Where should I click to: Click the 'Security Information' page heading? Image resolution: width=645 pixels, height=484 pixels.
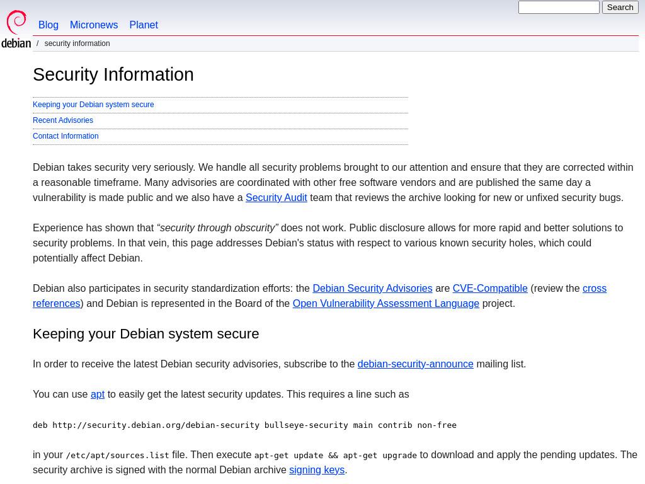coord(113,74)
